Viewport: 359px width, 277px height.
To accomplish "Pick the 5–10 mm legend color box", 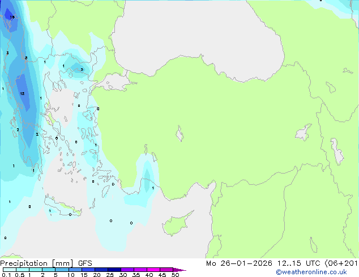I will tap(62, 270).
